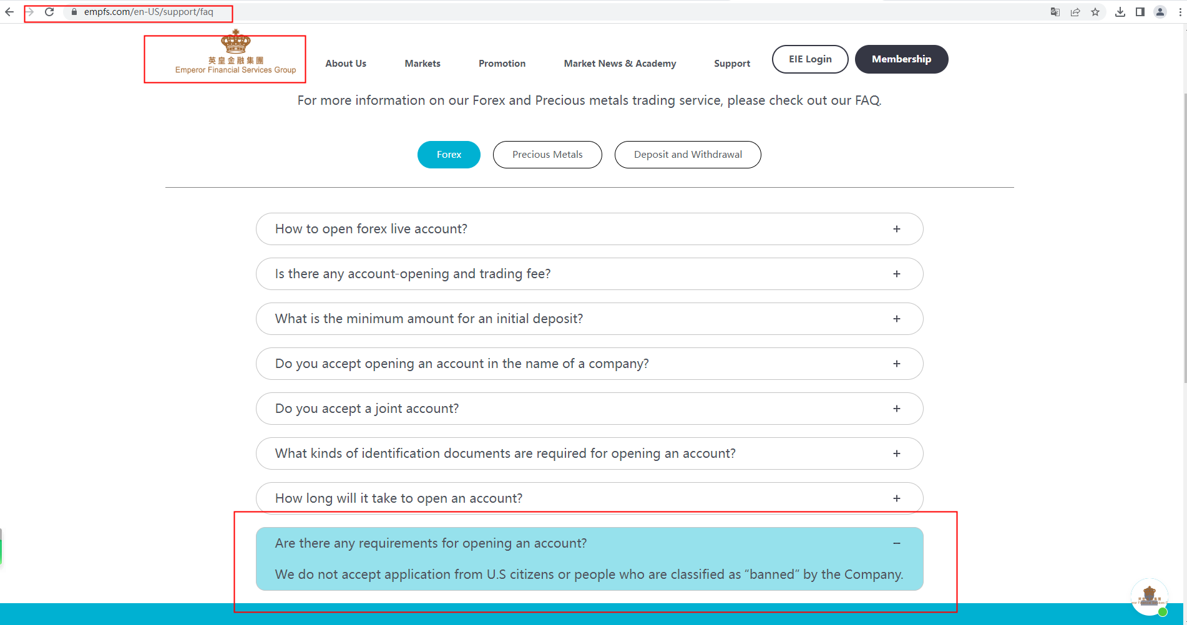Expand 'Do you accept a joint account?'

coord(589,409)
